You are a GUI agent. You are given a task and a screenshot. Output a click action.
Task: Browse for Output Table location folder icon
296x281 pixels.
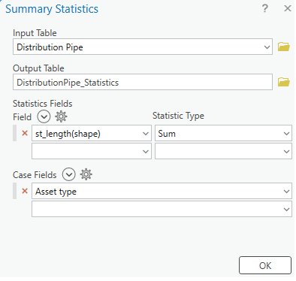tap(284, 82)
